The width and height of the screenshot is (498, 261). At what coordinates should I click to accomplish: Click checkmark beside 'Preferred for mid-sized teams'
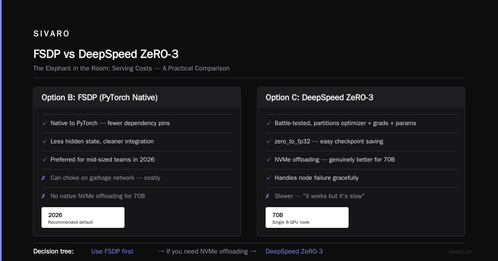(44, 159)
